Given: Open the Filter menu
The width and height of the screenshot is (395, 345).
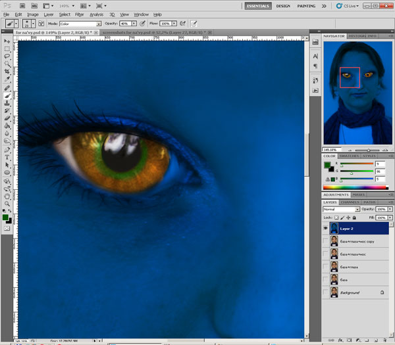Looking at the screenshot, I should click(79, 14).
